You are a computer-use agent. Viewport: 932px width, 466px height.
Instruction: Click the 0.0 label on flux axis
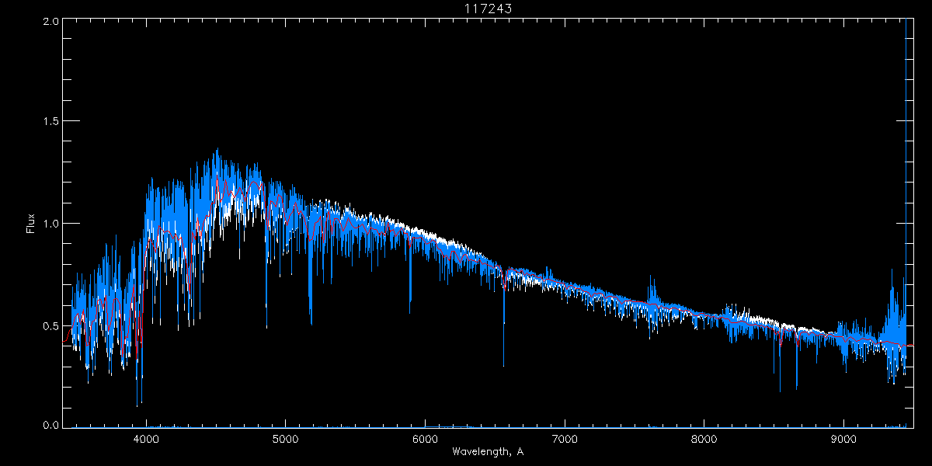coord(51,426)
